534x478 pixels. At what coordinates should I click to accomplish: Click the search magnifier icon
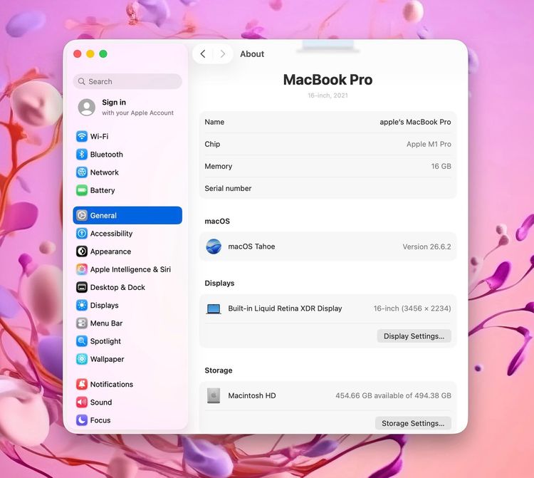point(81,81)
